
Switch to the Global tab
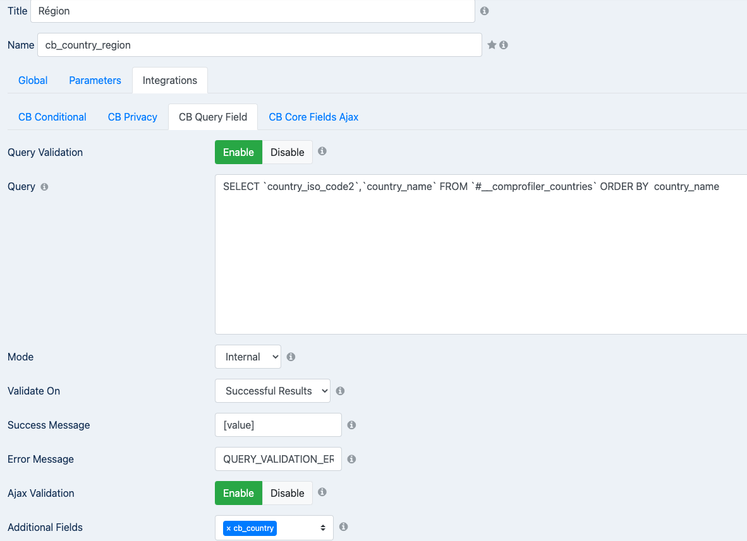tap(33, 80)
